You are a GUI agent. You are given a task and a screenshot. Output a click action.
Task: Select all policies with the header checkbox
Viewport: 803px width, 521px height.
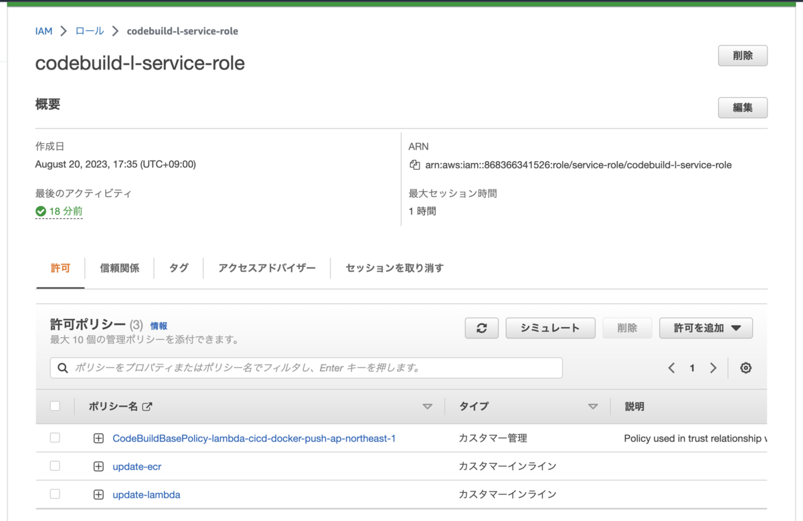[x=54, y=405]
